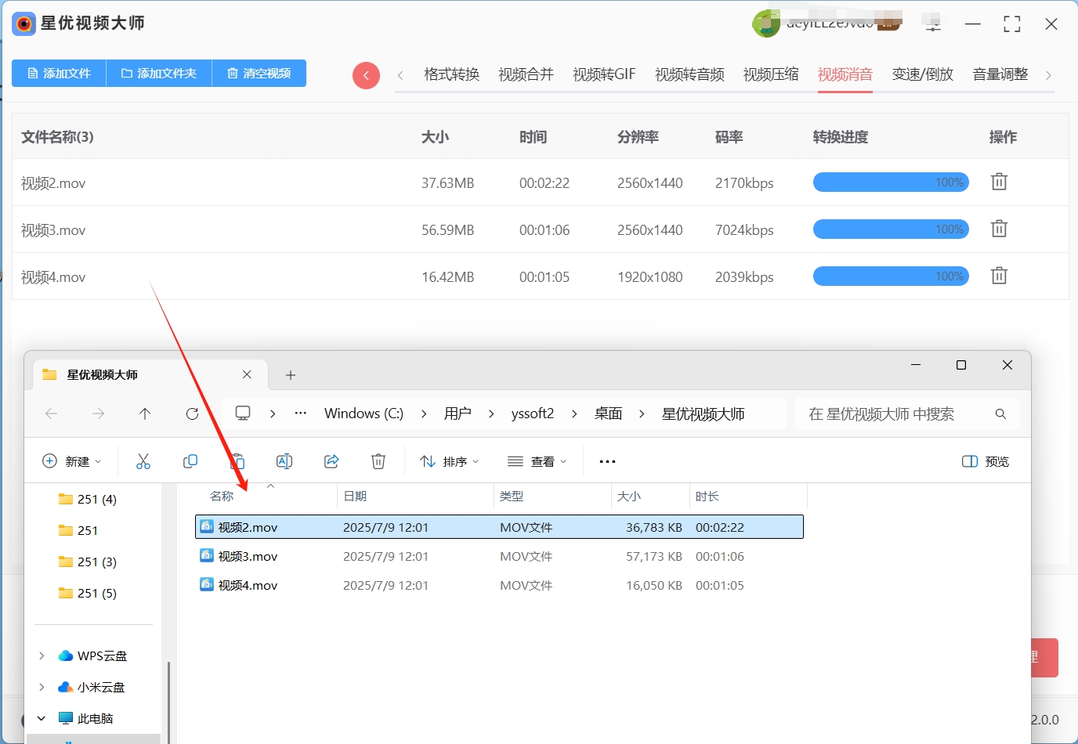
Task: Click the PC monitor icon in the address bar
Action: coord(243,414)
